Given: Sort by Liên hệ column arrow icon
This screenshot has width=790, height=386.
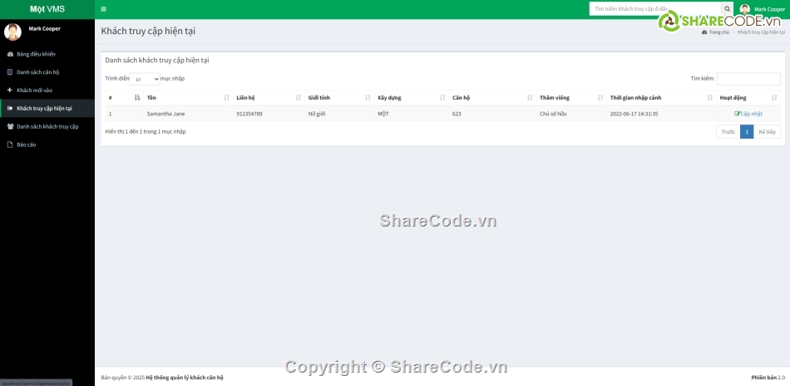Looking at the screenshot, I should point(299,98).
